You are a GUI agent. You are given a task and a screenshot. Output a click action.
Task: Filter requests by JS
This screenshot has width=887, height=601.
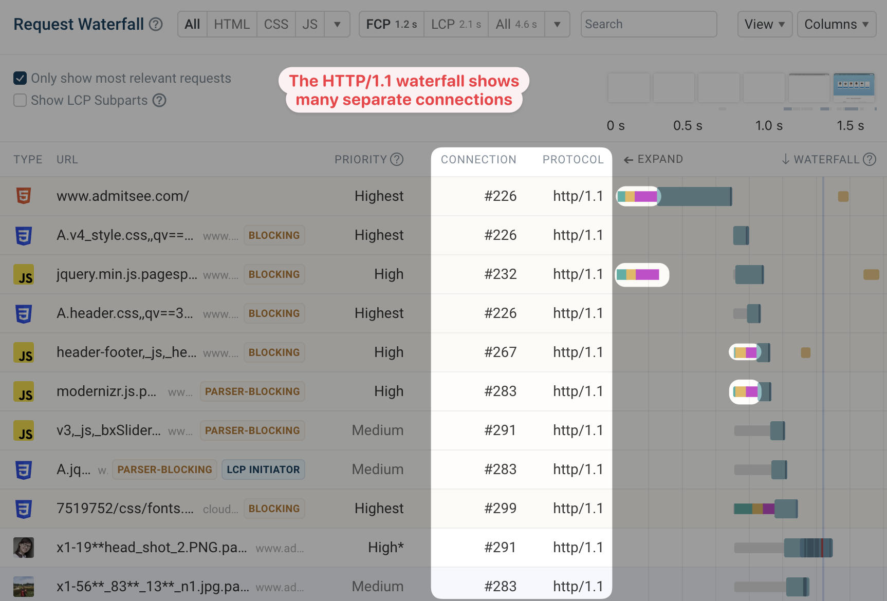[310, 24]
